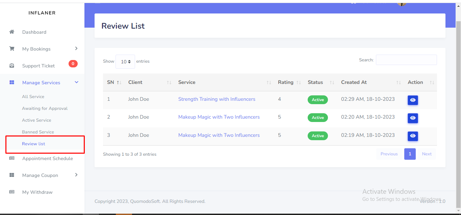Image resolution: width=461 pixels, height=215 pixels.
Task: View review for Strength Training row
Action: pyautogui.click(x=413, y=100)
